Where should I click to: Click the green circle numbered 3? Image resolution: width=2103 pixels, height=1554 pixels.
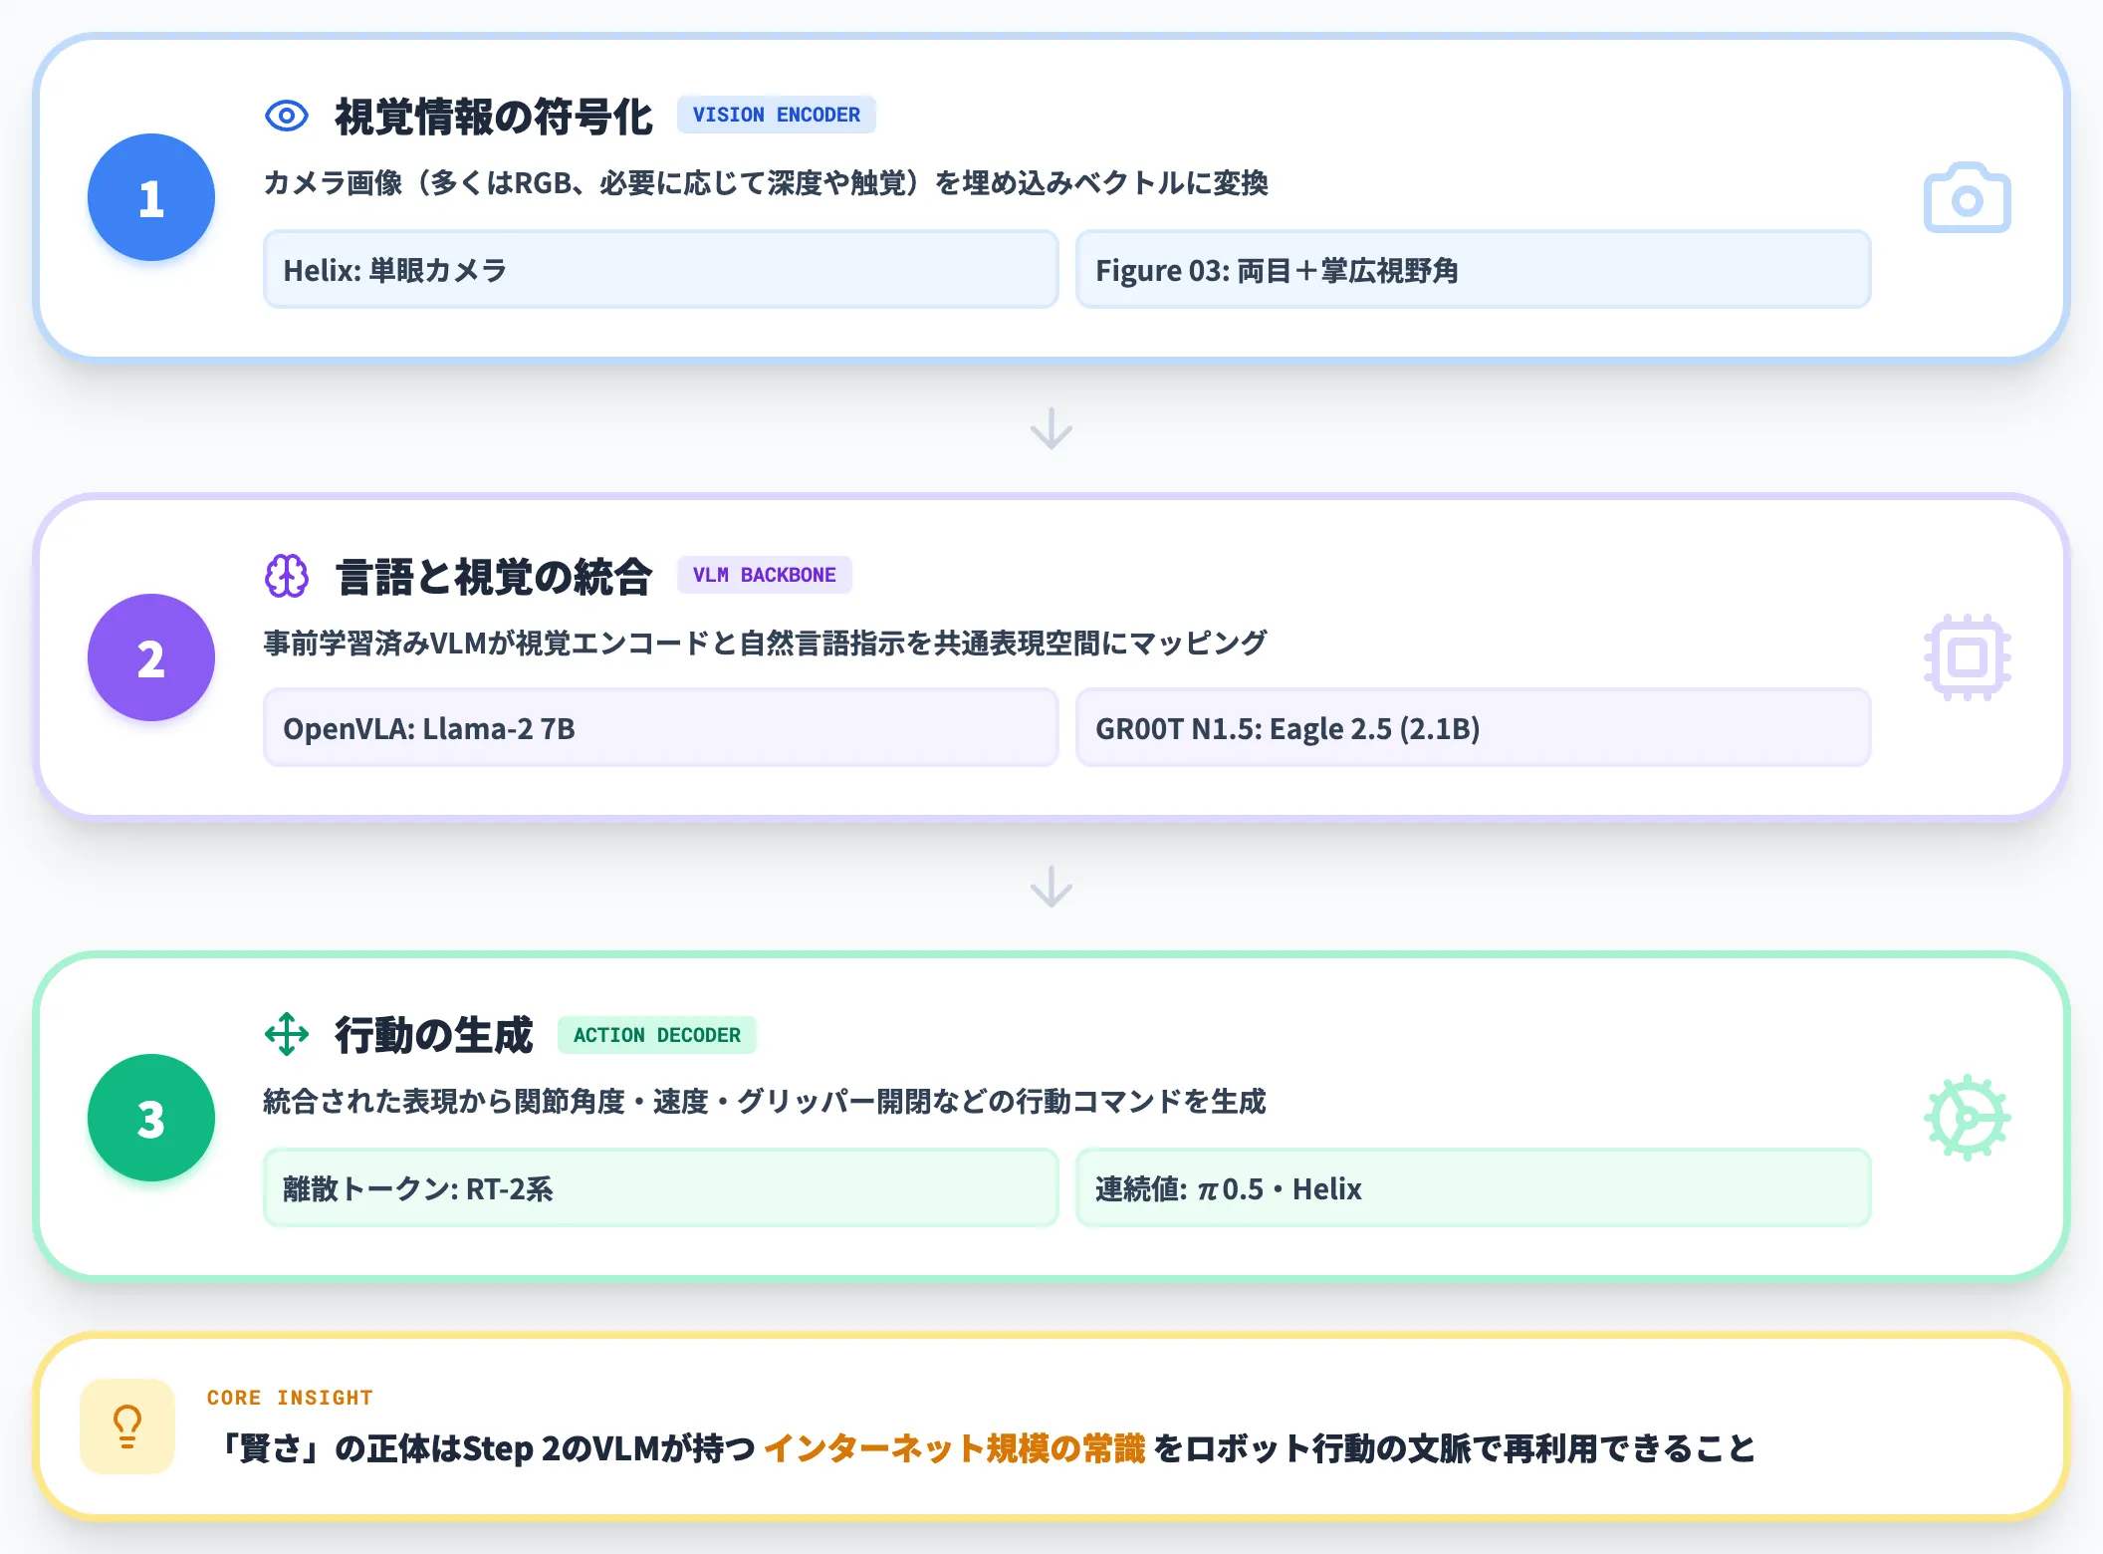tap(151, 1118)
